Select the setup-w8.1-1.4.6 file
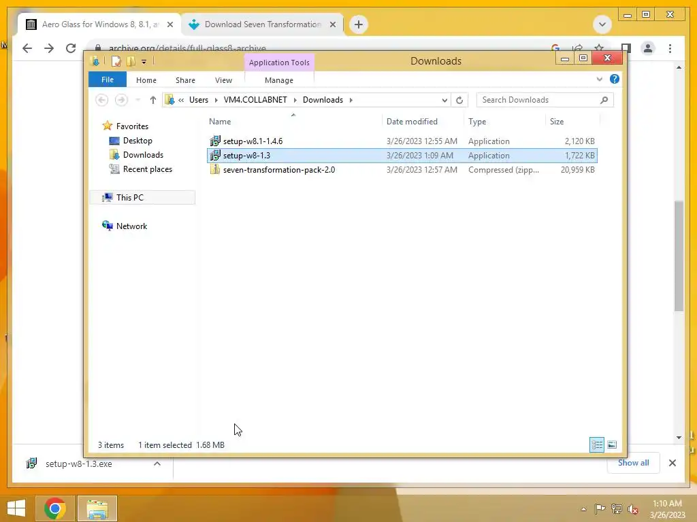Screen dimensions: 697x522 402,141
